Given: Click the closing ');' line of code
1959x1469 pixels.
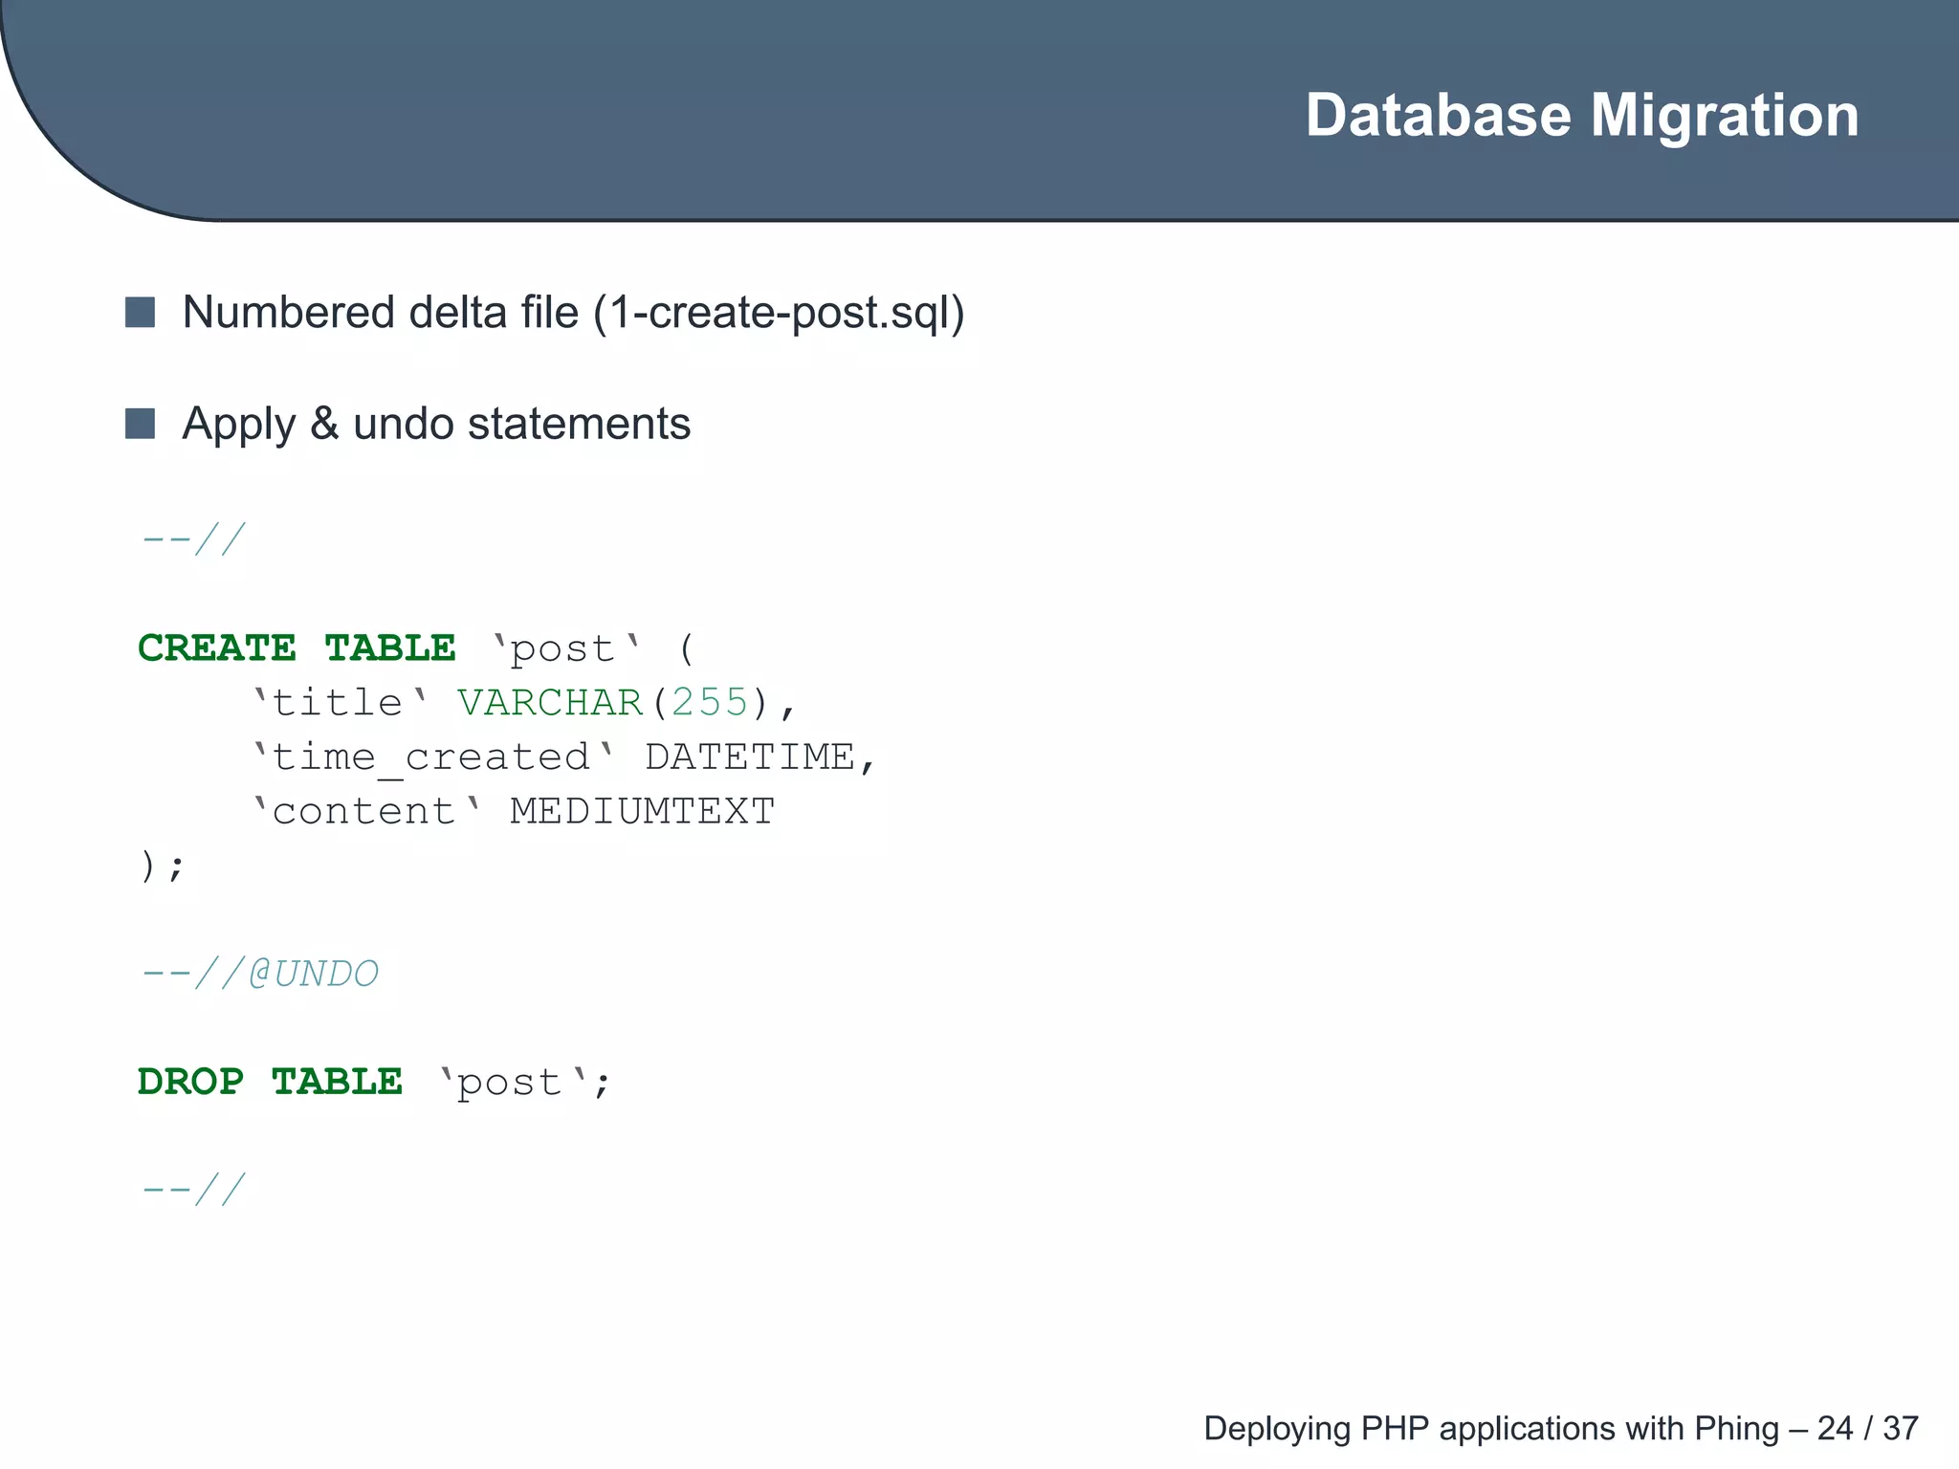Looking at the screenshot, I should click(162, 866).
